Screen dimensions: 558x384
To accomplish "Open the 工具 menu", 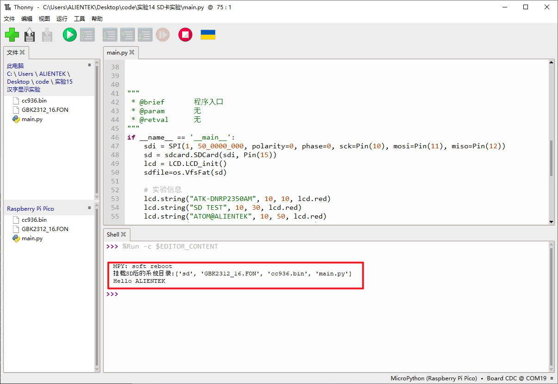I will 80,19.
